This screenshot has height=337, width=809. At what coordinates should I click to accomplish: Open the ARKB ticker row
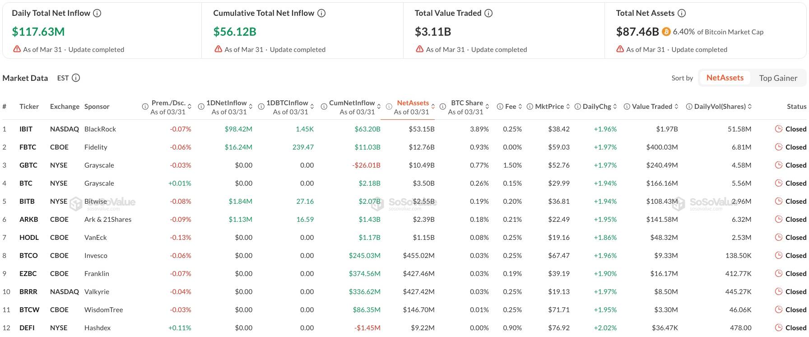point(29,219)
